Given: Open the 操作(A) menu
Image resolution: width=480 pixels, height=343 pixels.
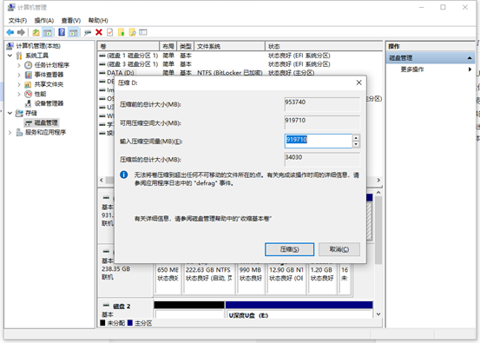Looking at the screenshot, I should point(44,21).
